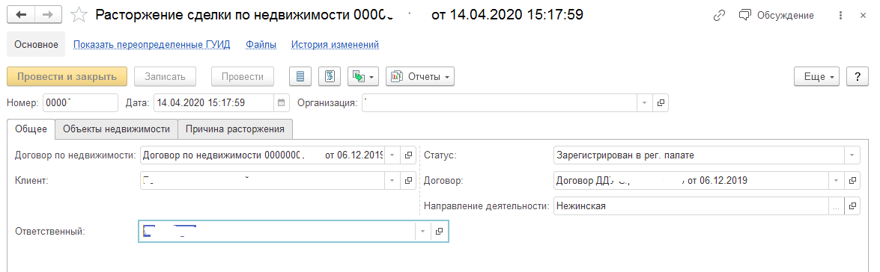The height and width of the screenshot is (272, 880).
Task: Open Договор ДДУ via open icon
Action: pos(852,180)
